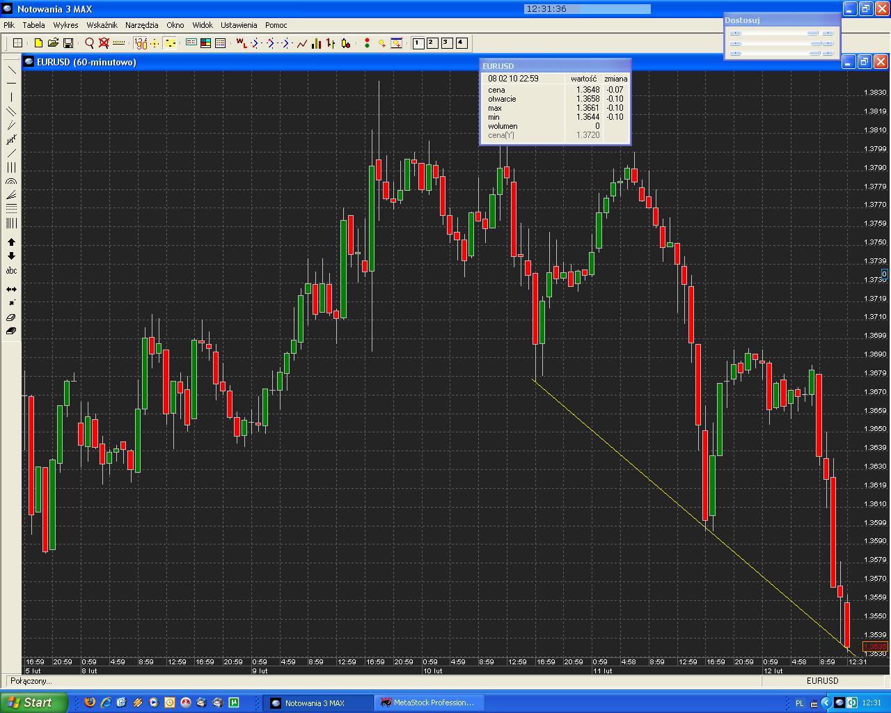Select the black eraser tool
The width and height of the screenshot is (891, 713).
coord(11,331)
